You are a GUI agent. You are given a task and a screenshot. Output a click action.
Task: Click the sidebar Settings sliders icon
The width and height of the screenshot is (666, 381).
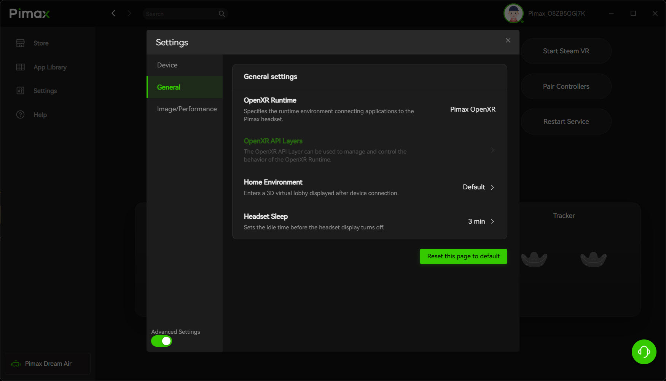(21, 91)
